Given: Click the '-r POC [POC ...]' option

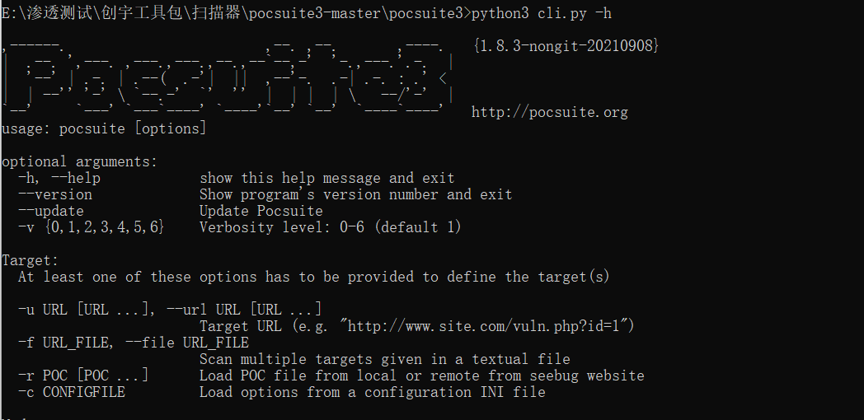Looking at the screenshot, I should tap(83, 376).
